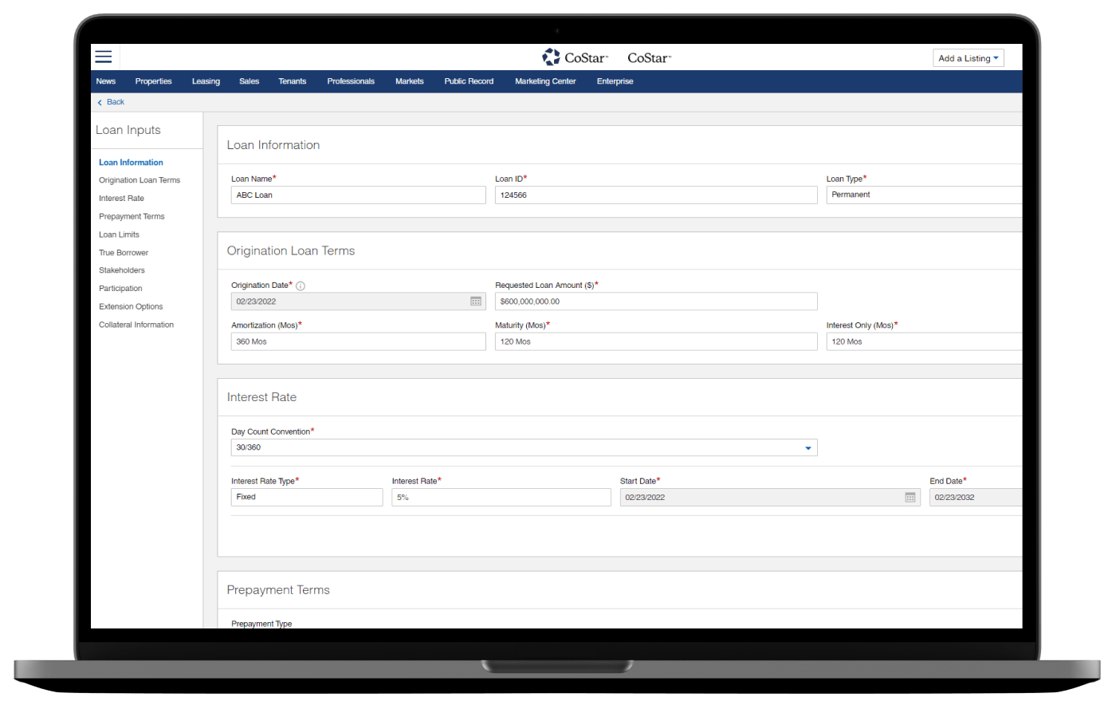Click the Loan Name input field
1116x713 pixels.
pyautogui.click(x=358, y=195)
